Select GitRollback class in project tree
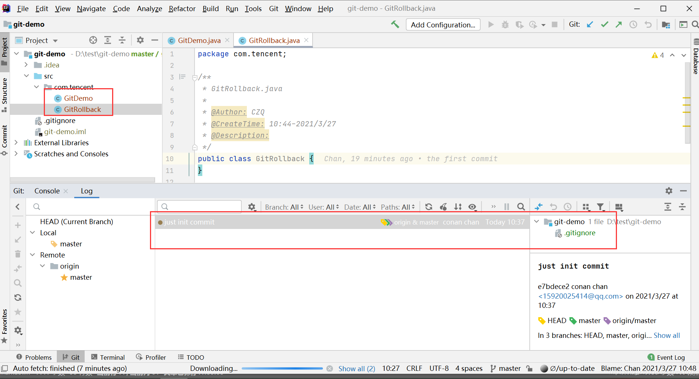The width and height of the screenshot is (699, 379). (x=82, y=109)
